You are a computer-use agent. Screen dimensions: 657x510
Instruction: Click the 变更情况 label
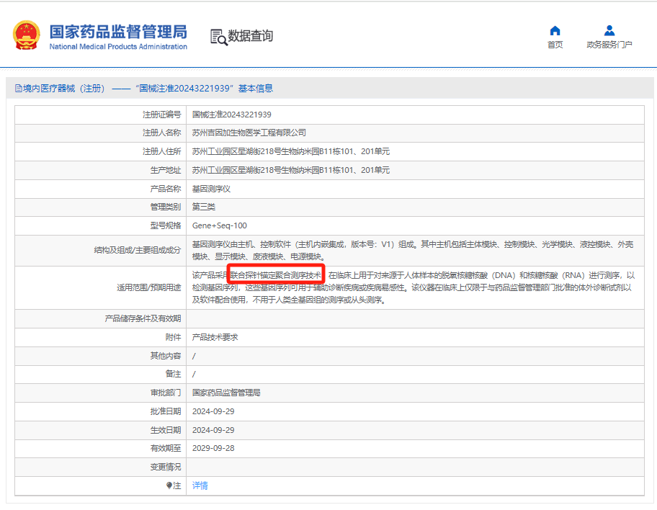(166, 467)
